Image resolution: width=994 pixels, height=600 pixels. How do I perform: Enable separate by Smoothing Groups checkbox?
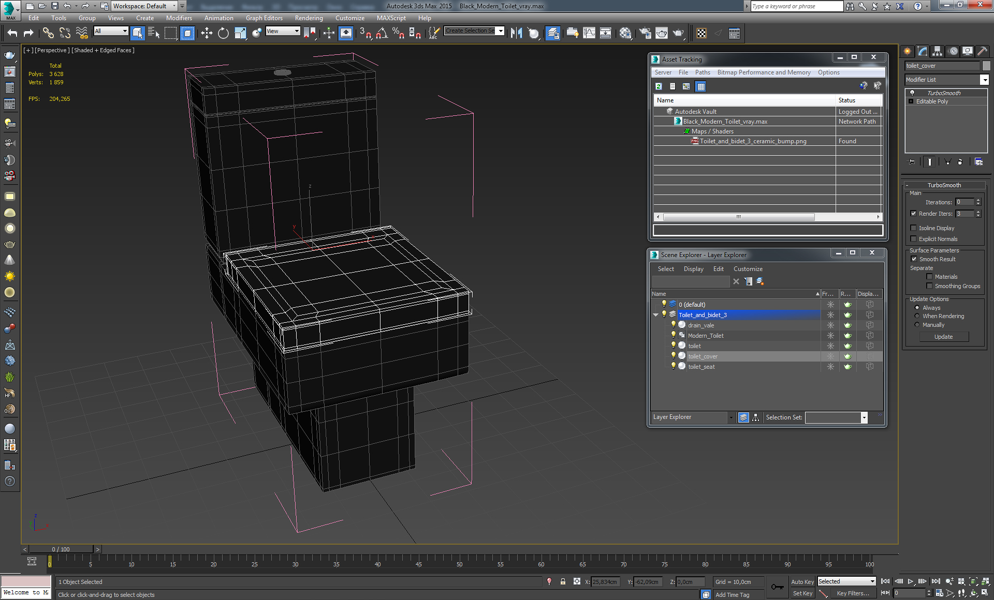930,286
